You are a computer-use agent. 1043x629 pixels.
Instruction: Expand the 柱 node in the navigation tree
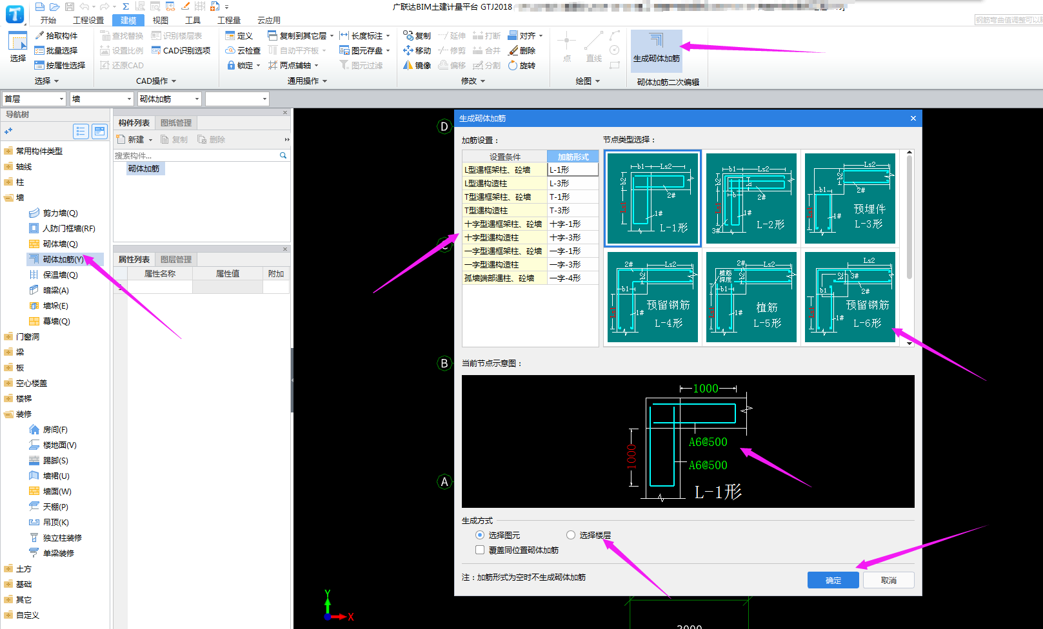pyautogui.click(x=8, y=182)
